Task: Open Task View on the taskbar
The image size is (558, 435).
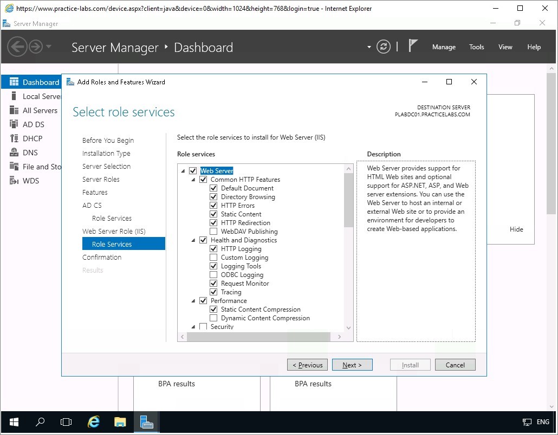Action: pyautogui.click(x=66, y=422)
